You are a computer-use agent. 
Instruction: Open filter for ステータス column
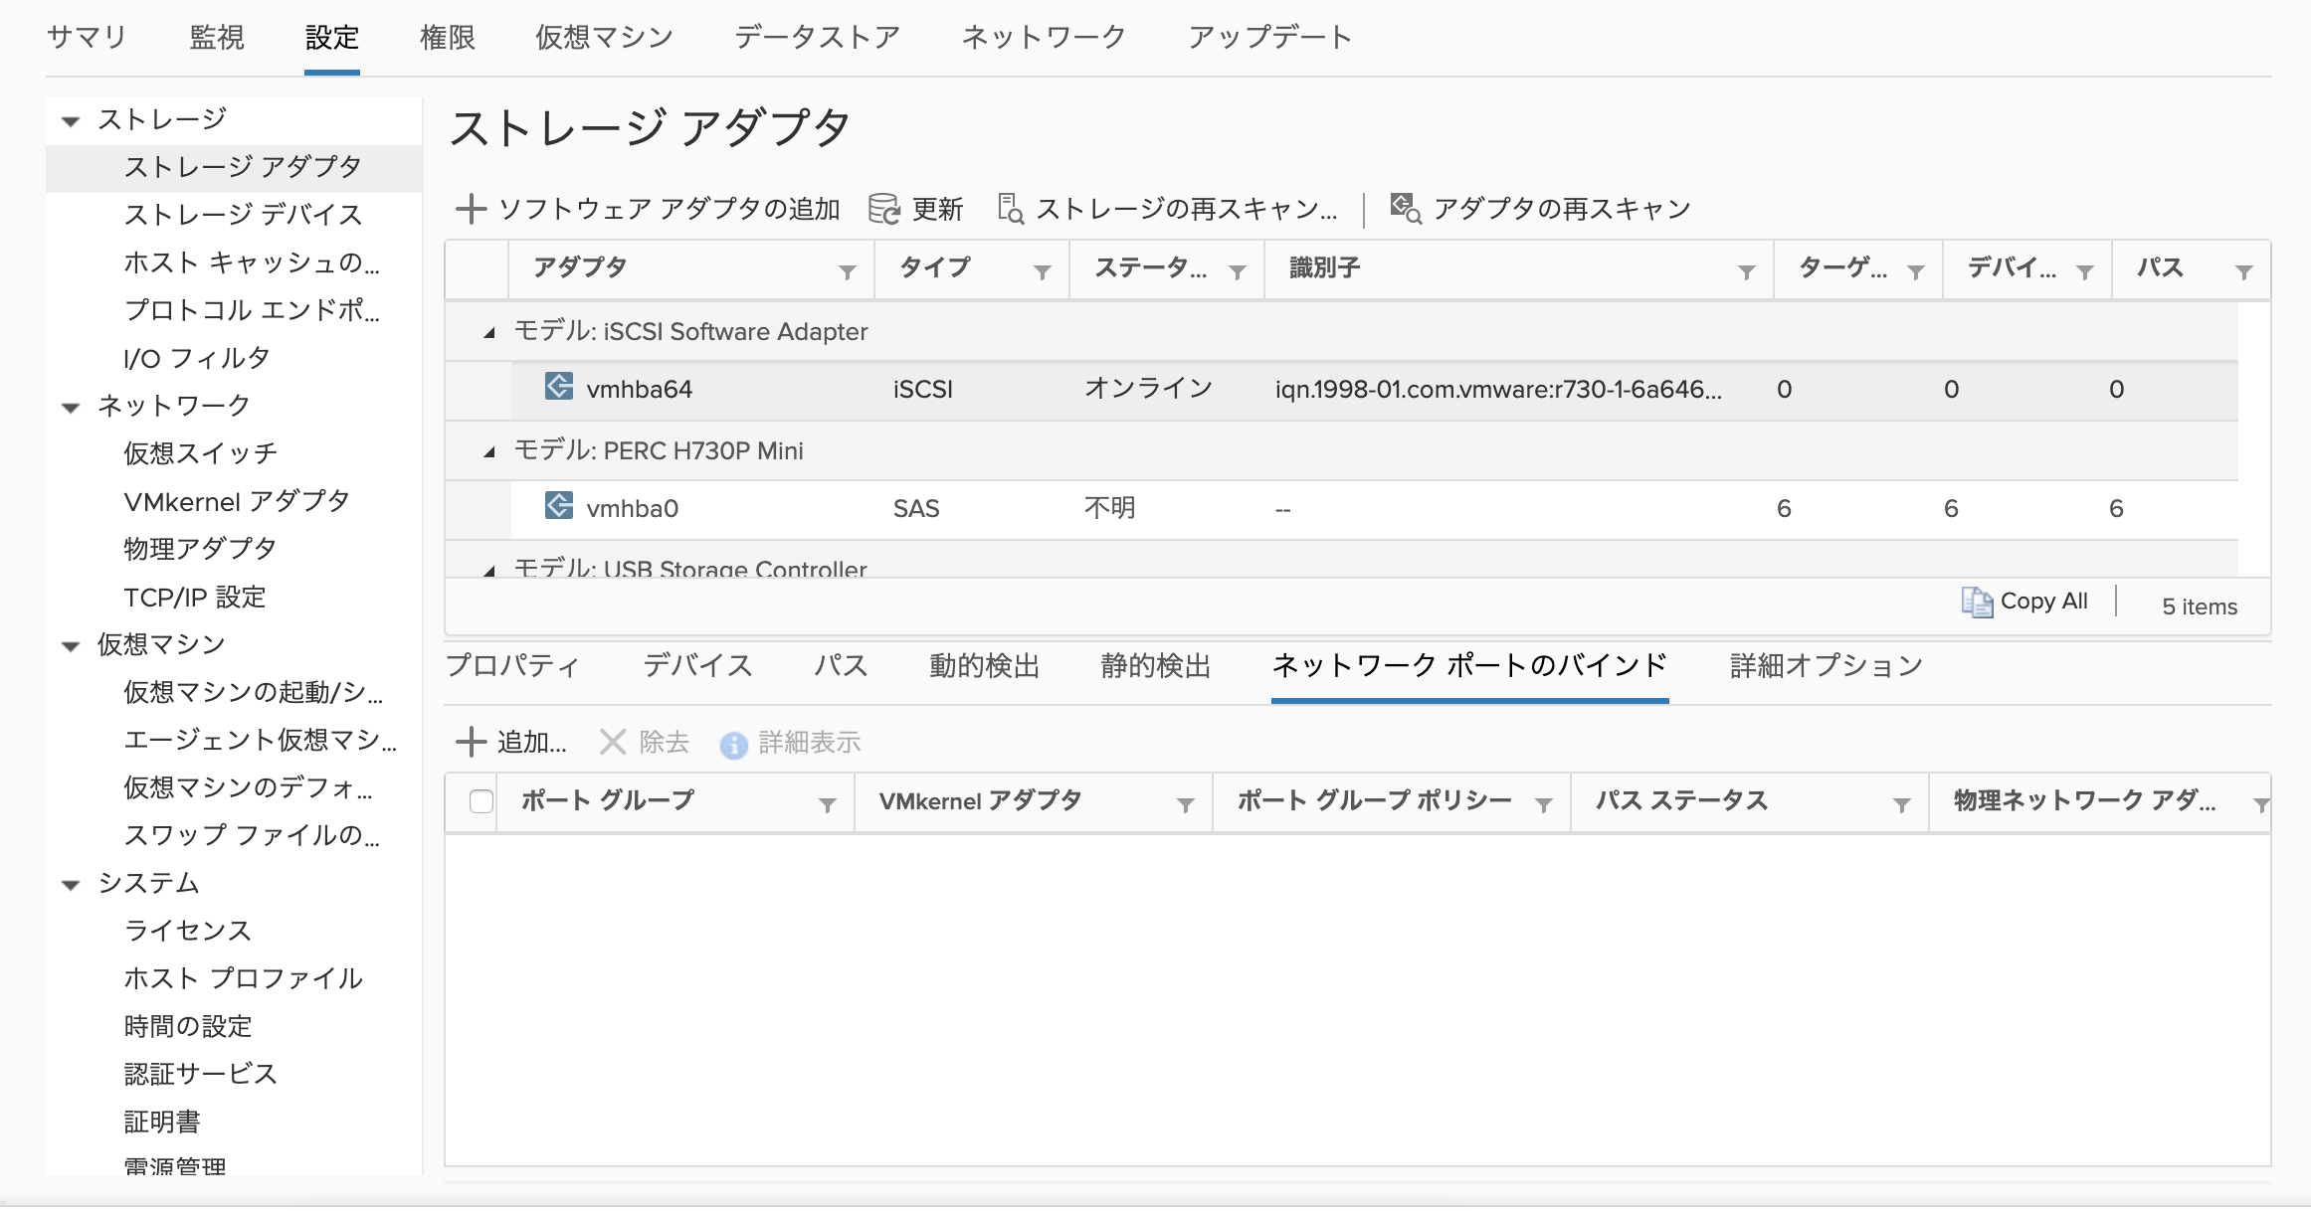[x=1238, y=272]
